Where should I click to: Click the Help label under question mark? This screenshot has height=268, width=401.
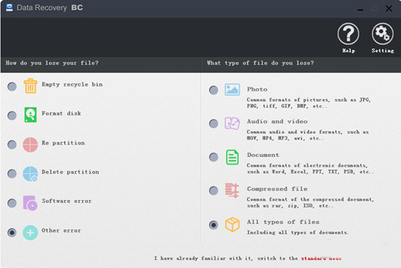coord(349,50)
